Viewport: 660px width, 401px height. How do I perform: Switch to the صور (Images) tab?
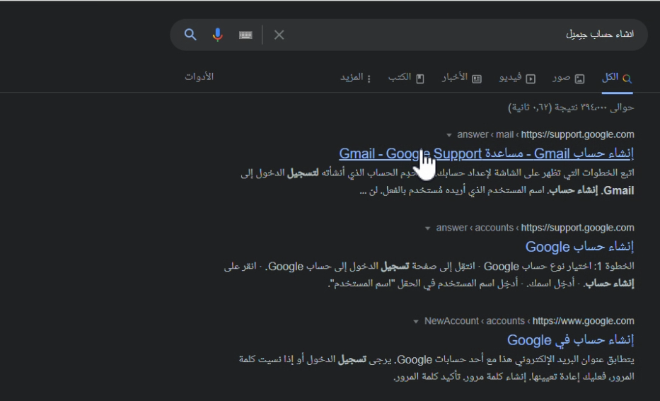(569, 78)
